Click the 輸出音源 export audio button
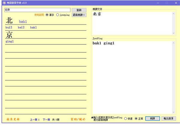180x125 pixels. click(x=168, y=118)
